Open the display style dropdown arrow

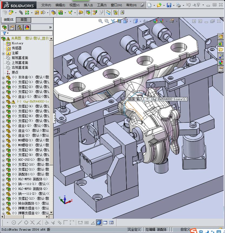140,21
